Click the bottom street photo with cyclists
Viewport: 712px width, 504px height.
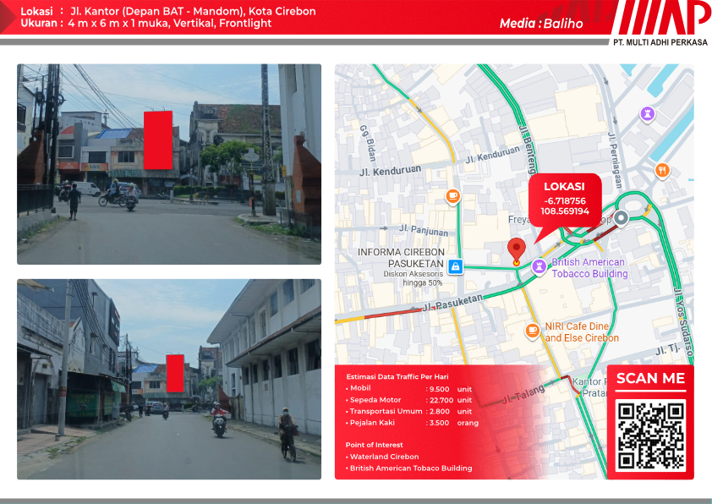click(169, 379)
